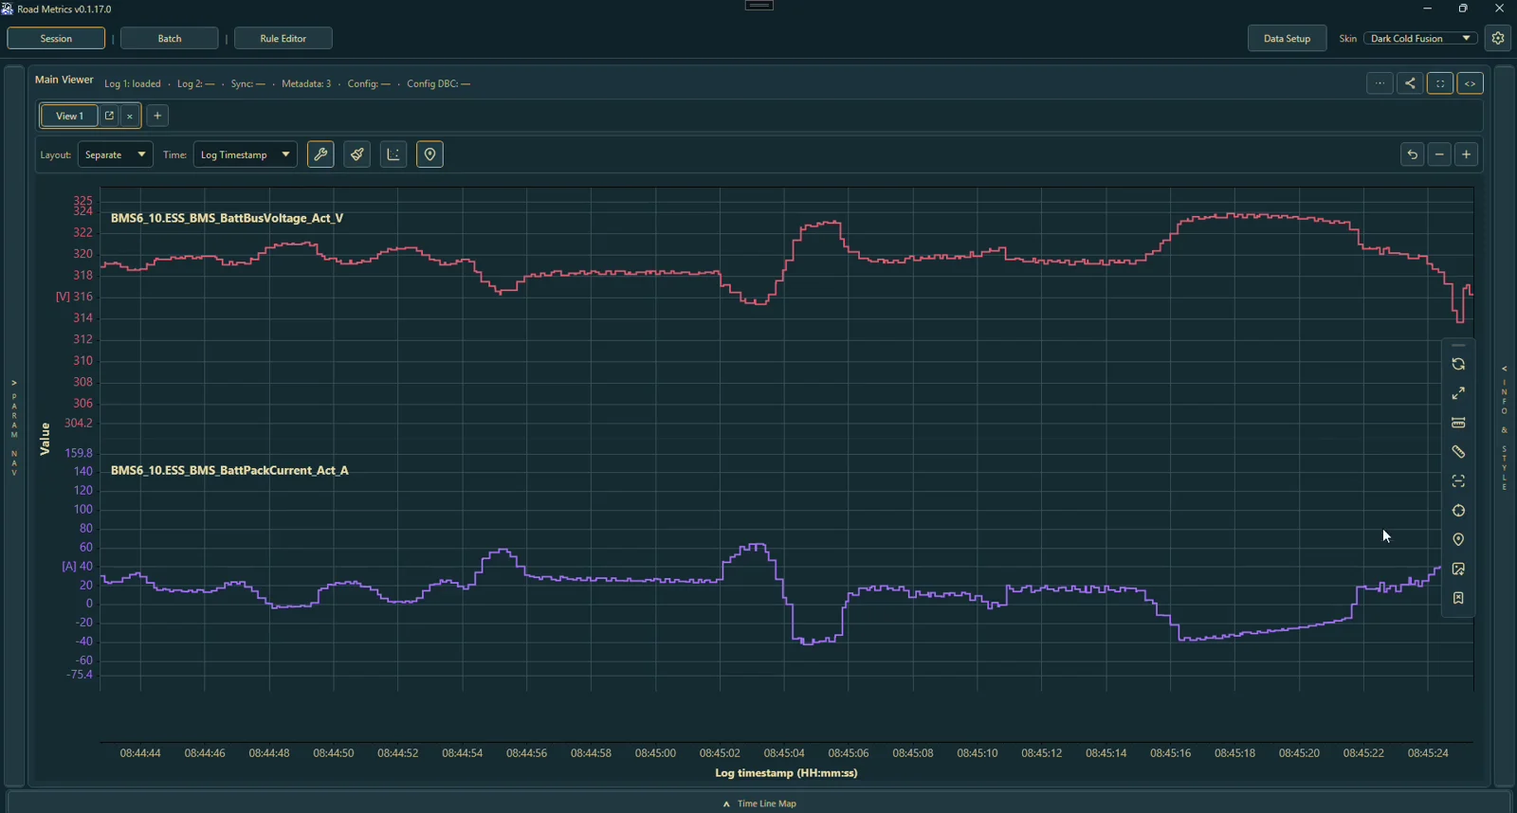Click the share icon in Main Viewer header
This screenshot has width=1517, height=813.
point(1410,83)
